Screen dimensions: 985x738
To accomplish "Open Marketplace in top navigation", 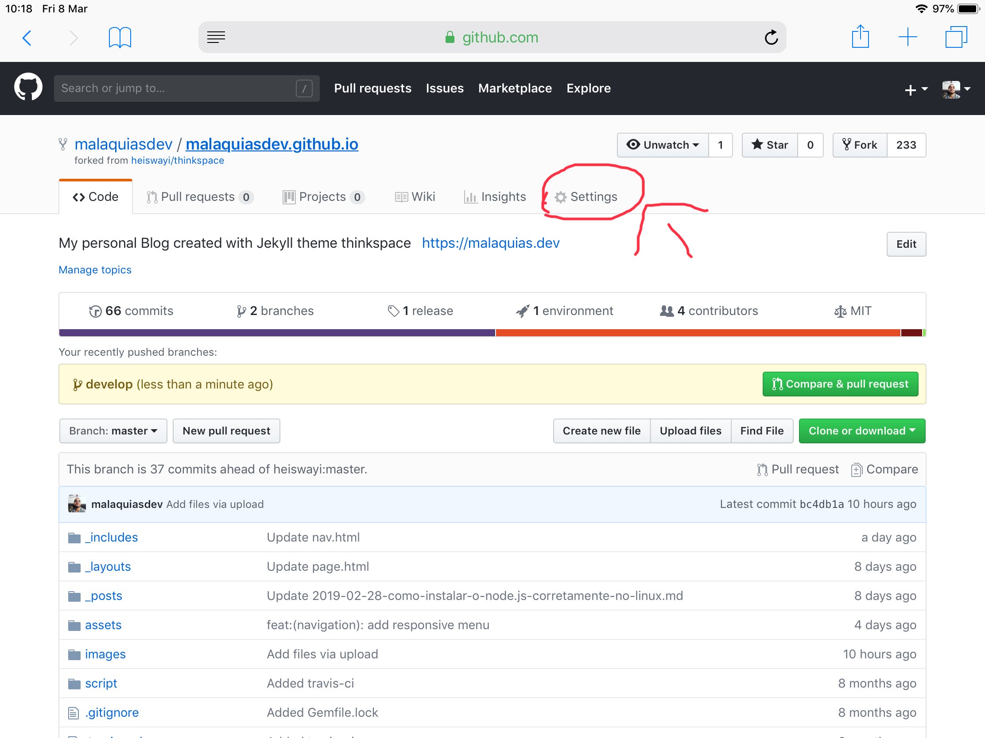I will 515,88.
